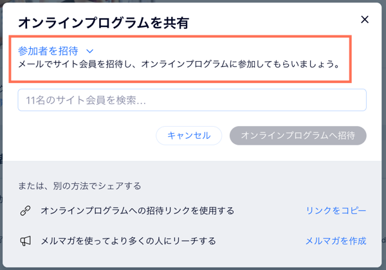
Task: Click the メールでサイト会員を招待し description text
Action: [179, 64]
